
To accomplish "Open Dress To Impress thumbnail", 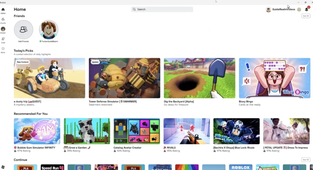I will pyautogui.click(x=286, y=131).
